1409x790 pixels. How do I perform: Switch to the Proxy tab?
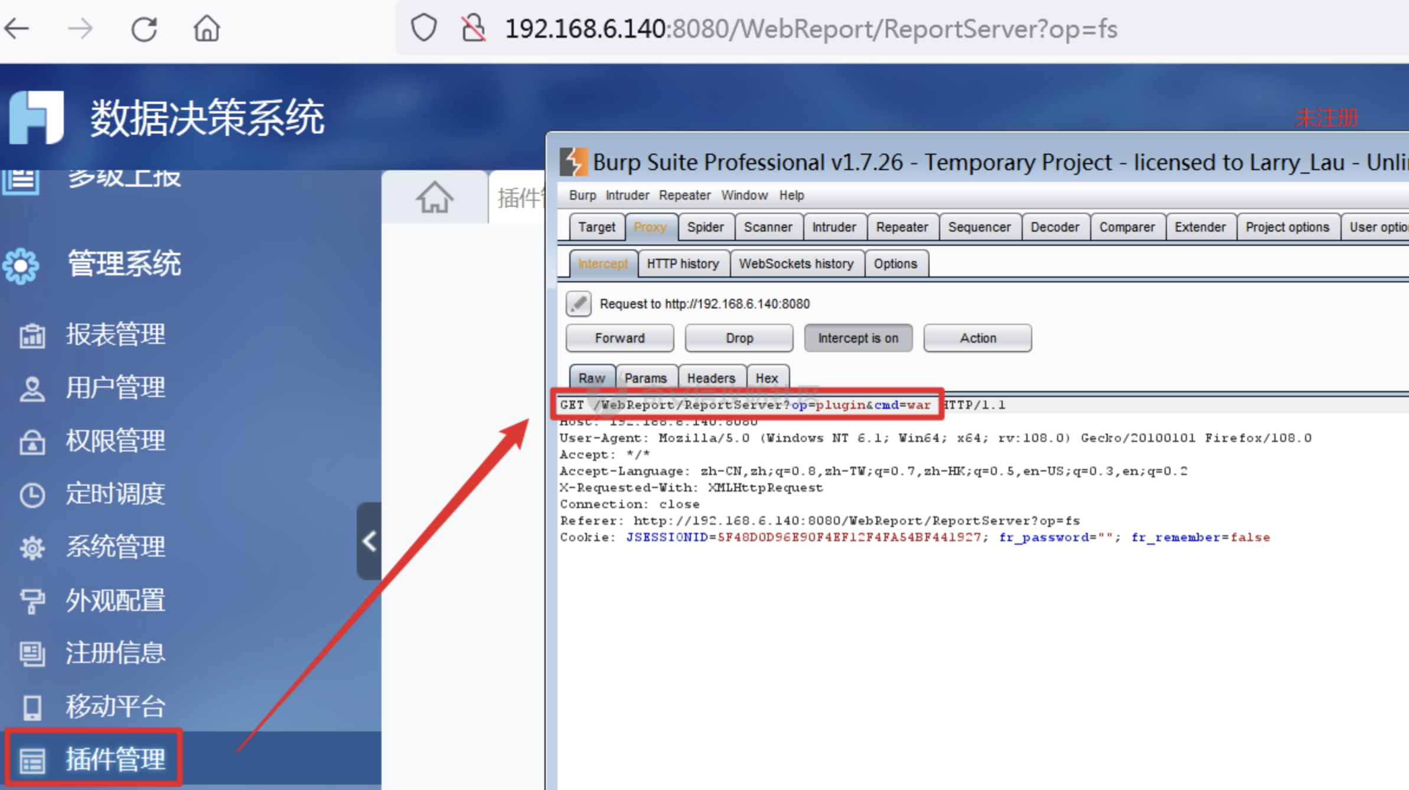(x=650, y=227)
